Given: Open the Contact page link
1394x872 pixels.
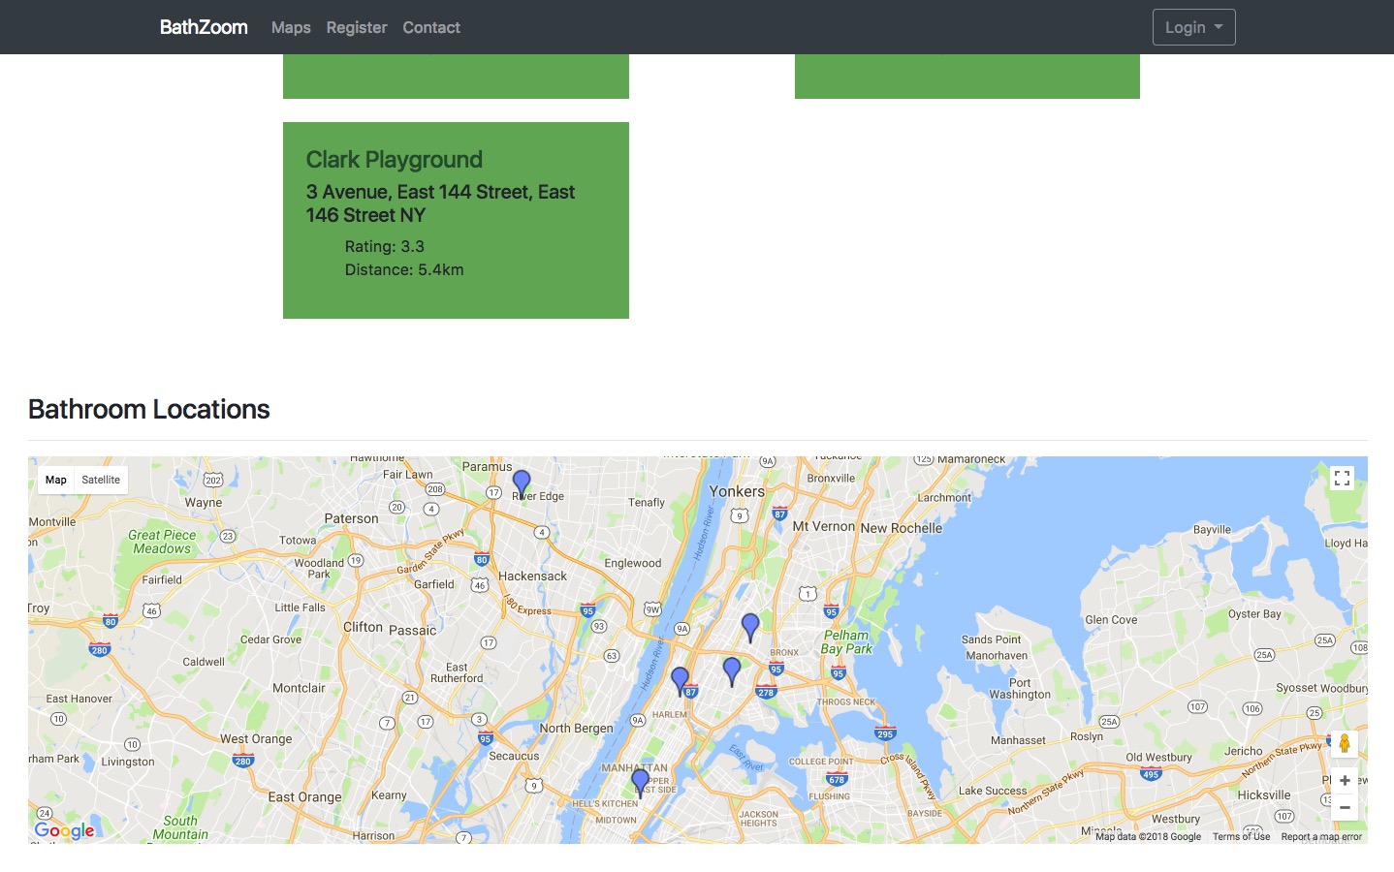Looking at the screenshot, I should (431, 27).
